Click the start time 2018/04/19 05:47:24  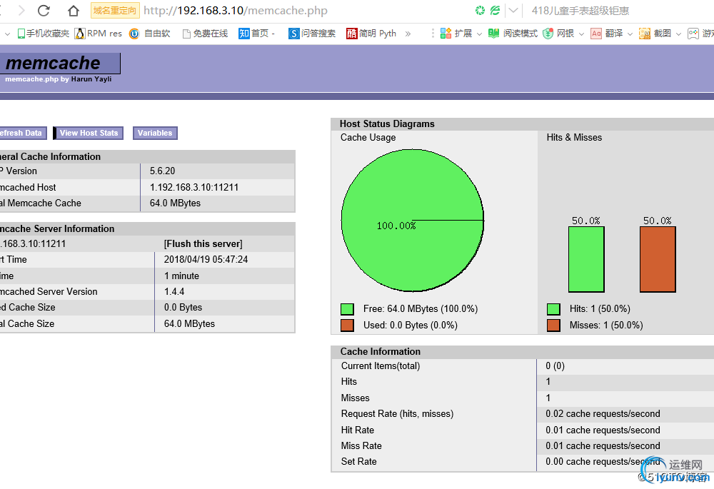pyautogui.click(x=206, y=259)
